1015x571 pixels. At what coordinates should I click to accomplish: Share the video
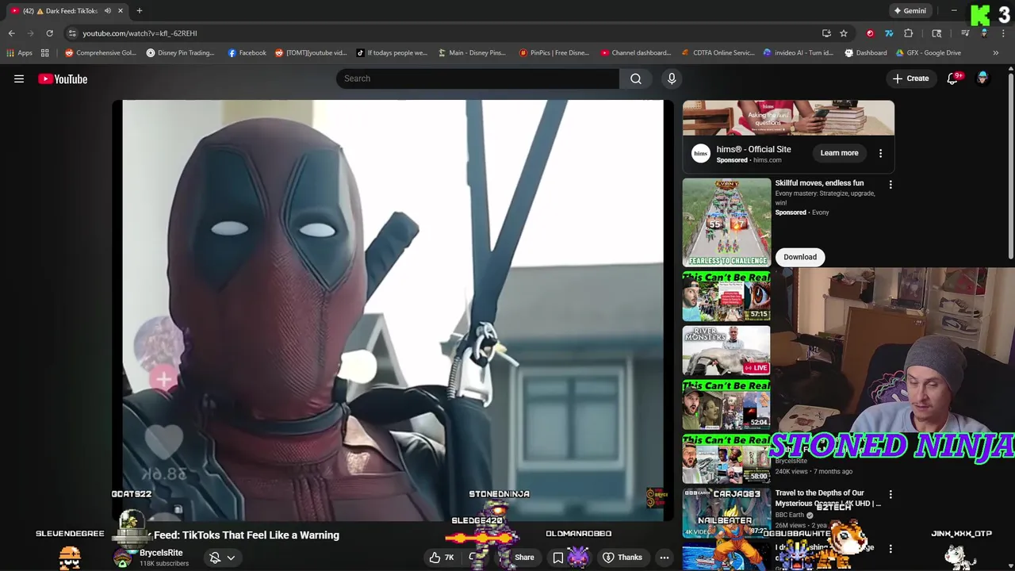pyautogui.click(x=518, y=558)
